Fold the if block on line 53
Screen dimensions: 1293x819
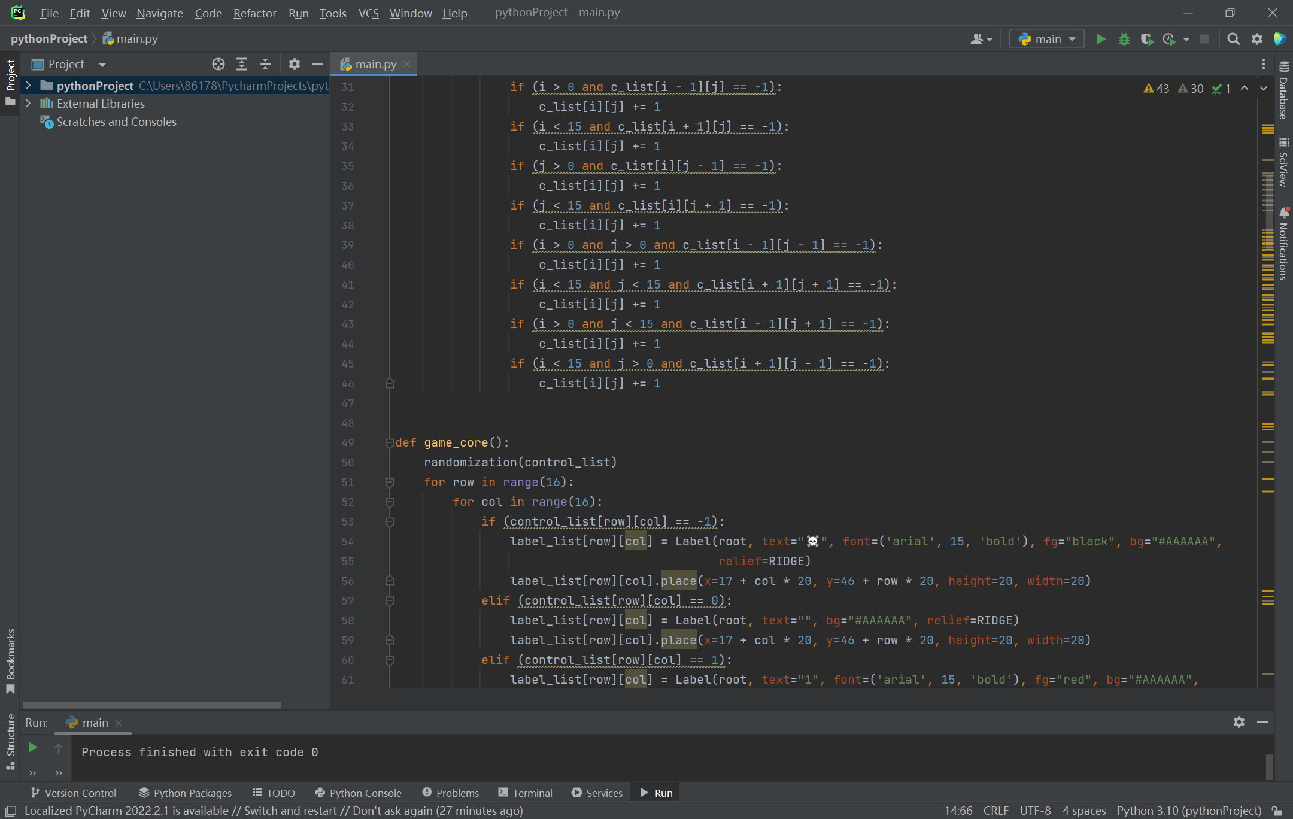pyautogui.click(x=390, y=522)
